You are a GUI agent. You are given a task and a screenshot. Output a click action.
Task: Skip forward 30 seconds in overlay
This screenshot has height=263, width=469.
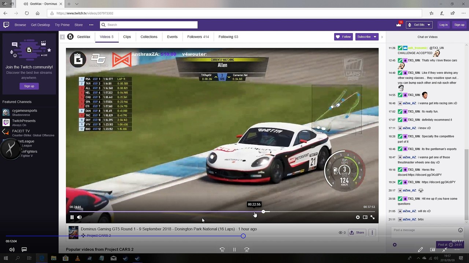point(247,250)
